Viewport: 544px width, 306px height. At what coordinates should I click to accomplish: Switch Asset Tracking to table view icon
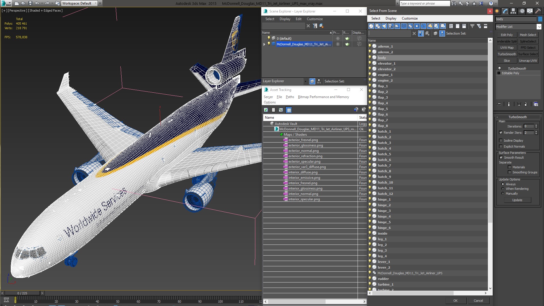point(289,110)
